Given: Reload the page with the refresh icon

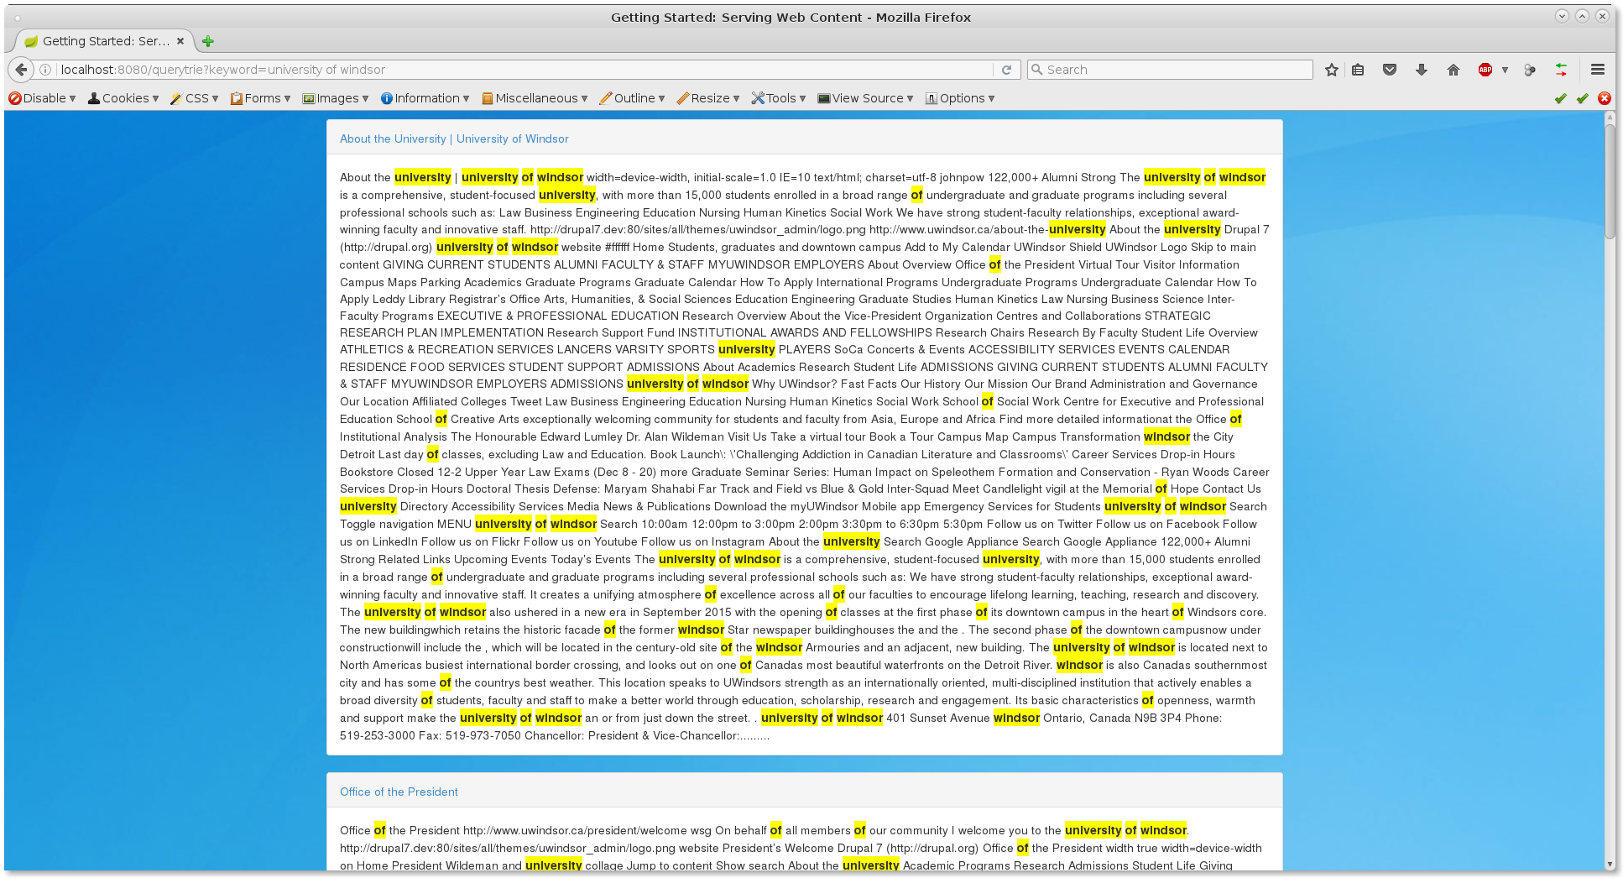Looking at the screenshot, I should [1006, 70].
